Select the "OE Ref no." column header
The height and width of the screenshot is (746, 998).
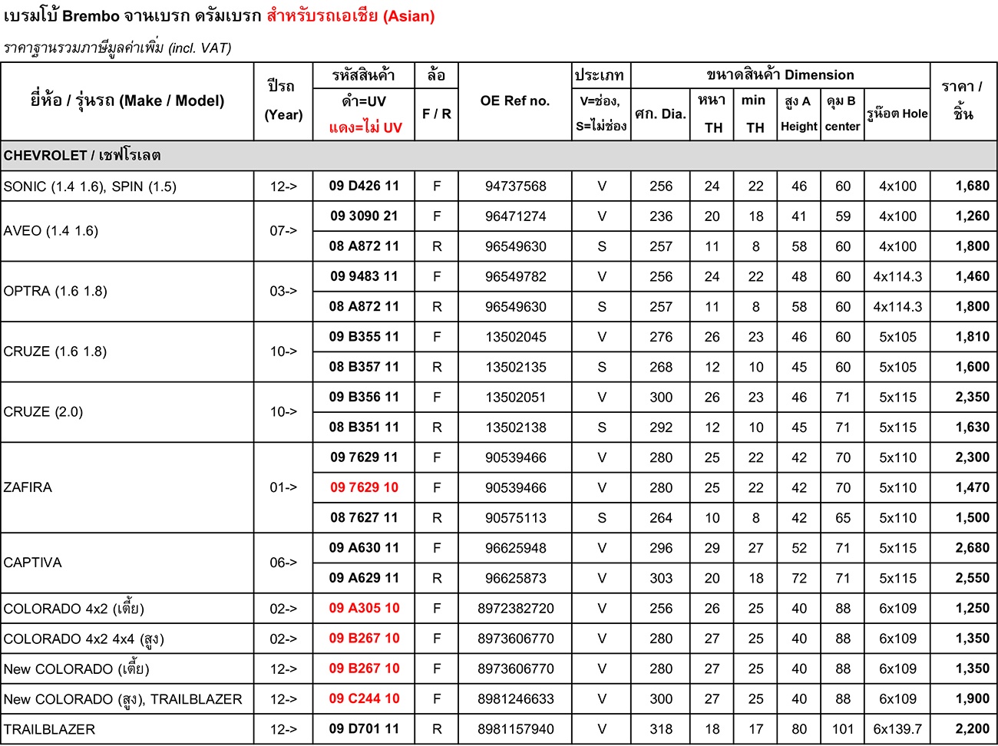515,101
